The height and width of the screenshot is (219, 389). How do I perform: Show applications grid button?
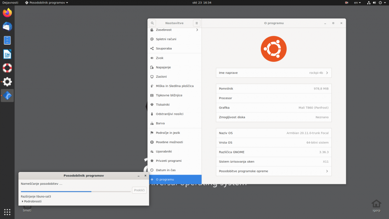point(7,212)
